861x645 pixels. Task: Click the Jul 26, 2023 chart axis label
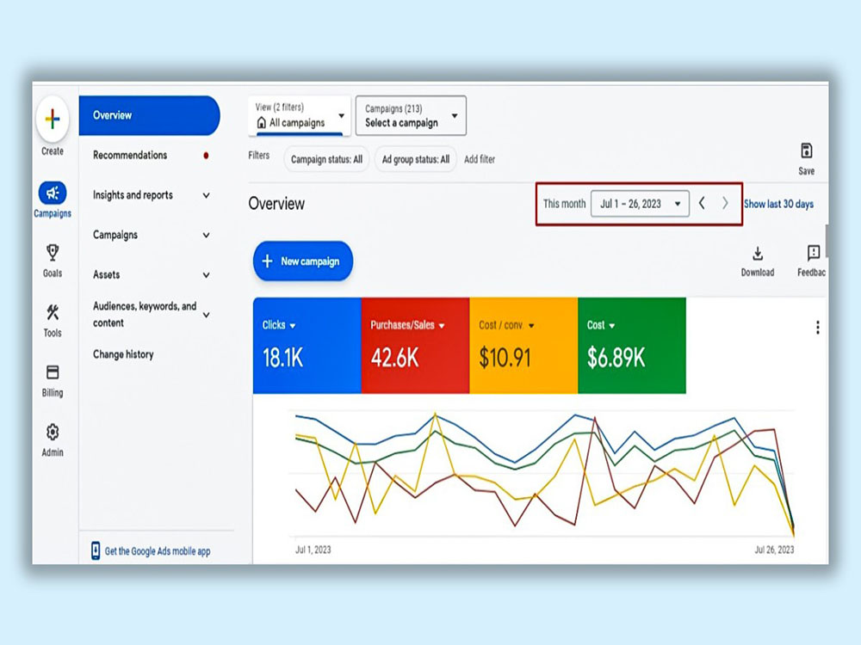774,550
